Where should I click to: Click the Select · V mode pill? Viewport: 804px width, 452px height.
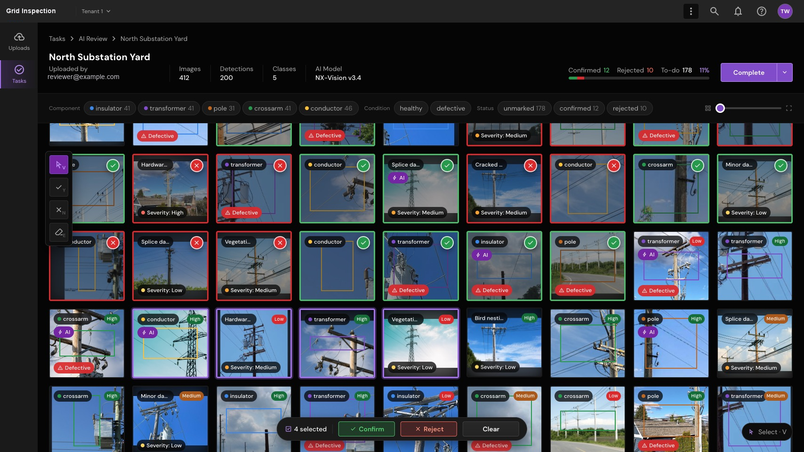point(767,432)
